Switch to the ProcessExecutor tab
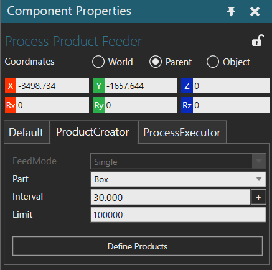The width and height of the screenshot is (272, 270). pyautogui.click(x=182, y=132)
